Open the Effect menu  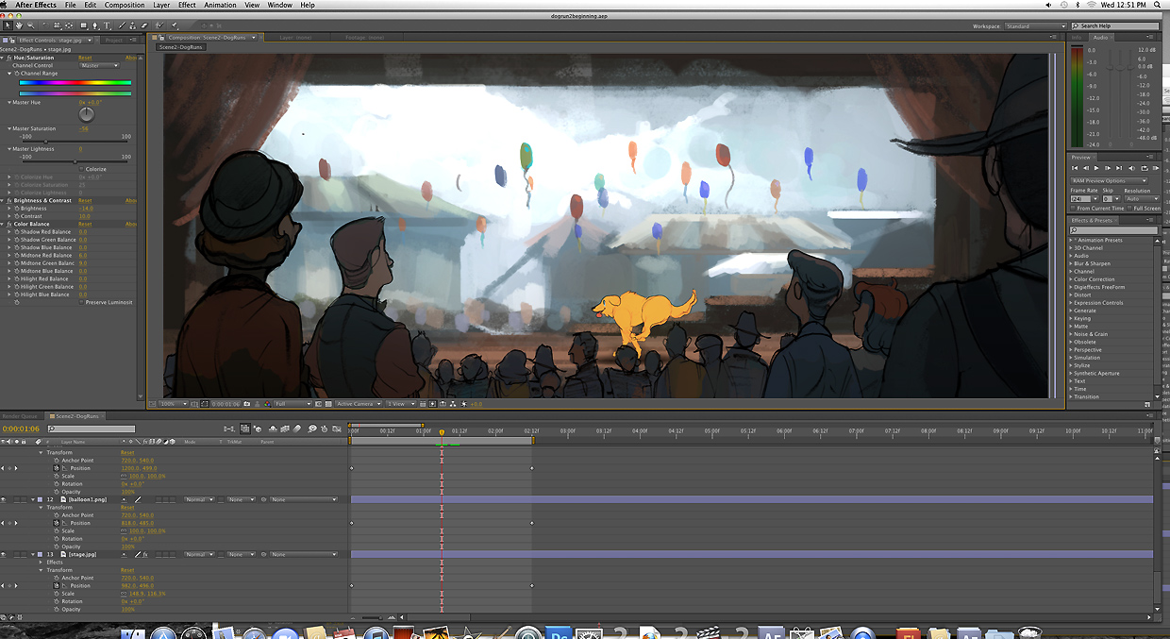tap(187, 5)
